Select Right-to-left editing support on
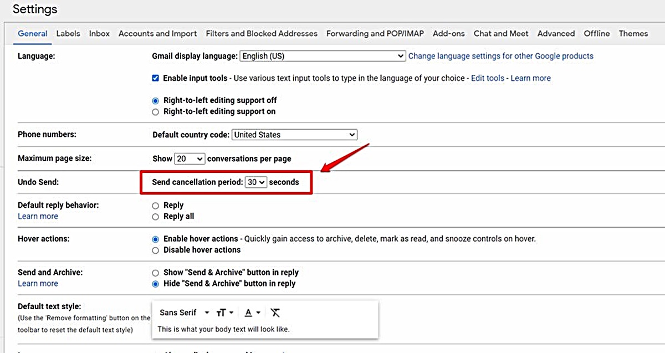Image resolution: width=665 pixels, height=353 pixels. (156, 111)
